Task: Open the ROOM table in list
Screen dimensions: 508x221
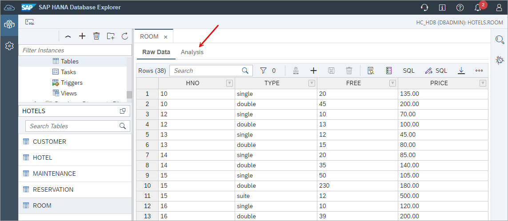Action: 75,205
